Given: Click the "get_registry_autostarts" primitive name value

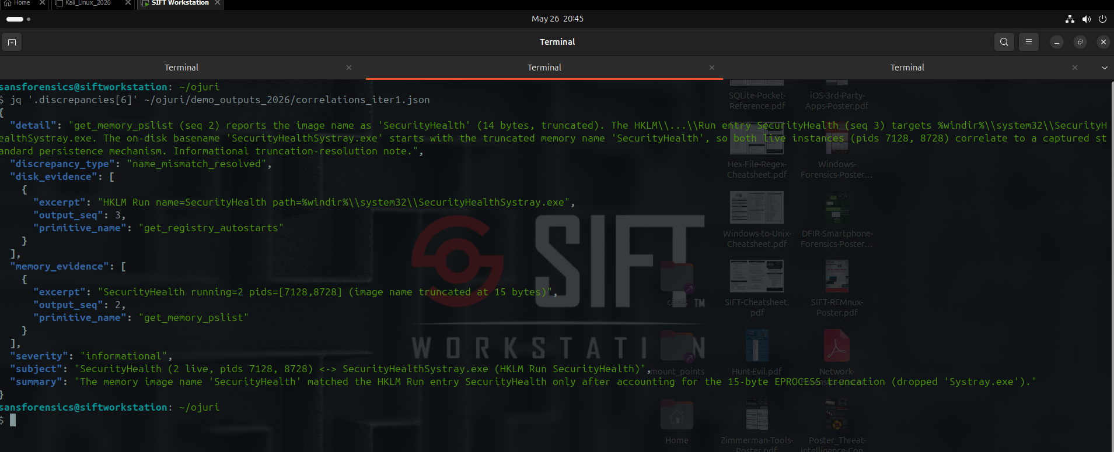Looking at the screenshot, I should click(x=211, y=228).
